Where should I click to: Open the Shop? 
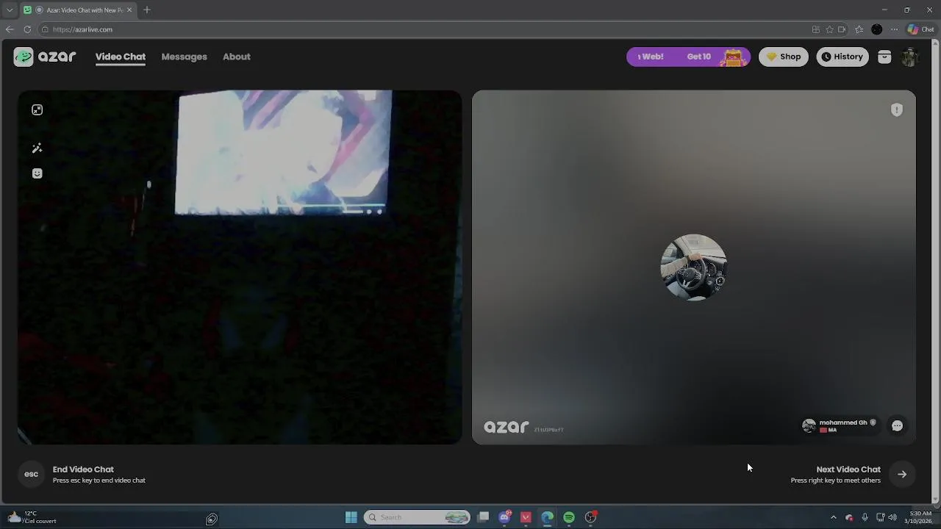point(784,57)
